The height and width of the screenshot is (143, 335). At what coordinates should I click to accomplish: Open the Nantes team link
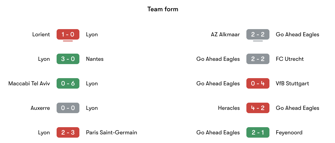[95, 59]
